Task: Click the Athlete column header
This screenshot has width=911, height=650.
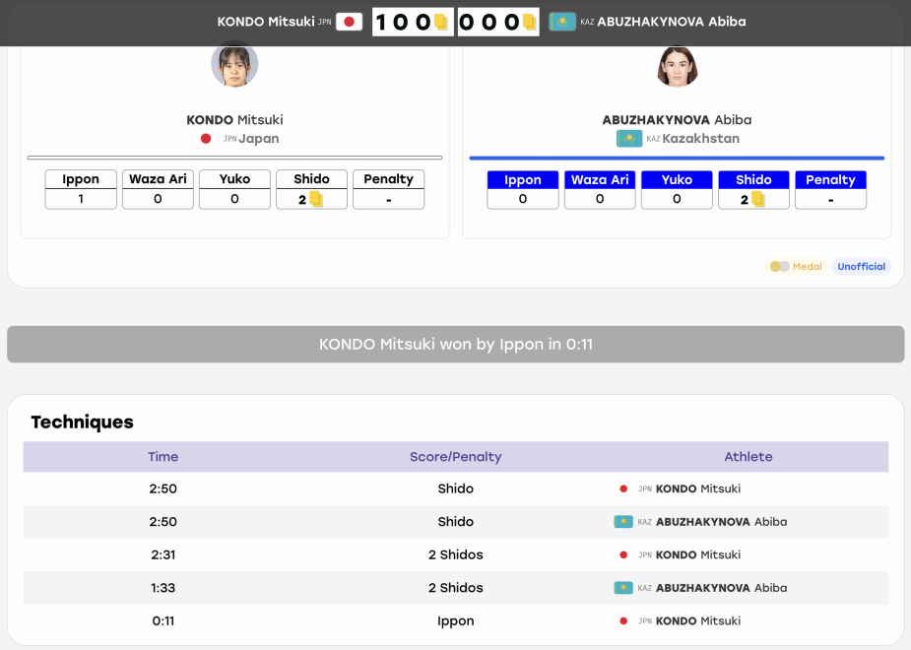Action: 748,457
